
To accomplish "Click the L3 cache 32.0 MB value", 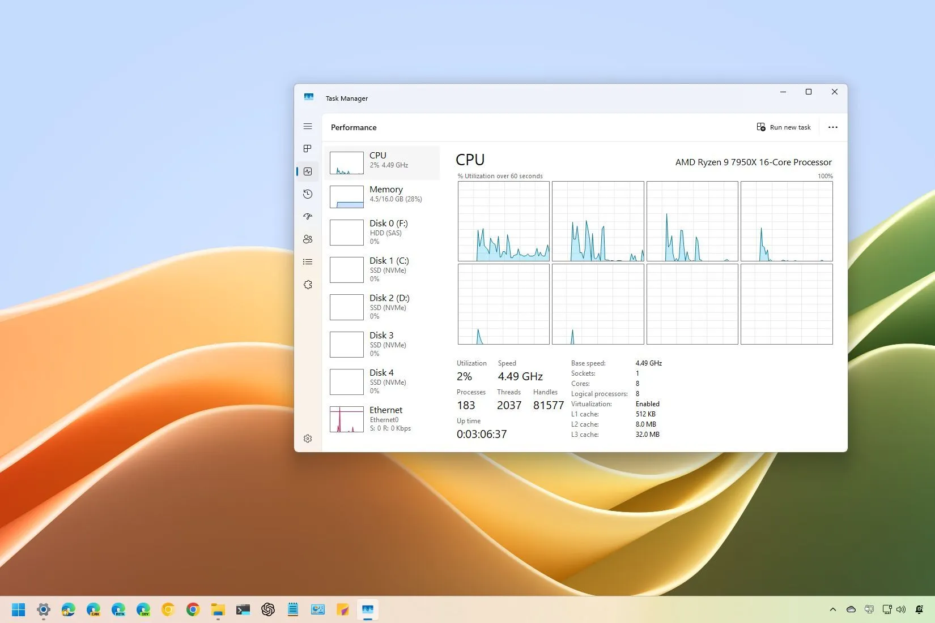I will pyautogui.click(x=648, y=435).
